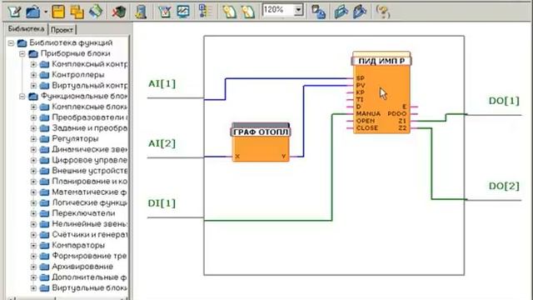Viewport: 533px width, 300px height.
Task: Click the MANUA pin on the PID block
Action: point(368,113)
